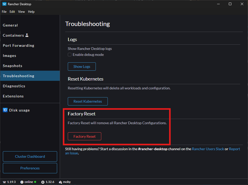This screenshot has width=248, height=185.
Task: Click the Troubleshooting page heading
Action: 88,24
